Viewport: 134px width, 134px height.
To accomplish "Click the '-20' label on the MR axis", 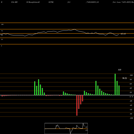I will point(131,101).
